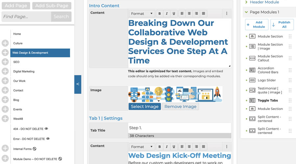Select Testimonial [ quote | image ] module
296x164 pixels.
(270, 90)
